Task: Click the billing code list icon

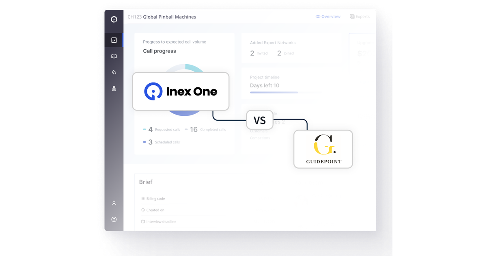Action: 143,198
